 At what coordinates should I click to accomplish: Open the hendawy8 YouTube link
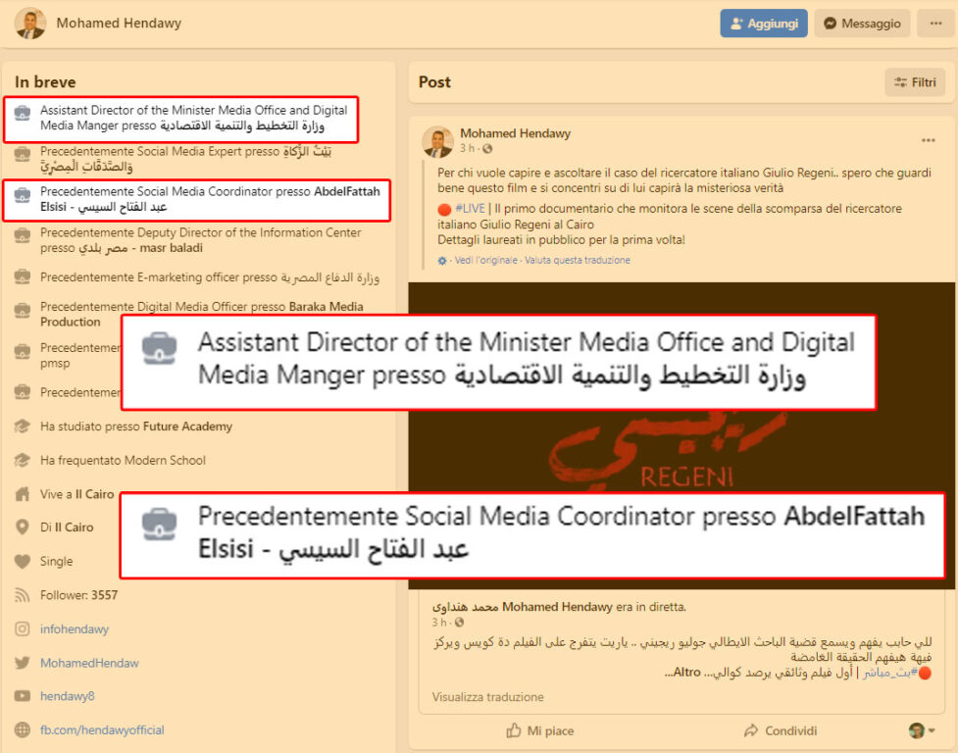[68, 696]
